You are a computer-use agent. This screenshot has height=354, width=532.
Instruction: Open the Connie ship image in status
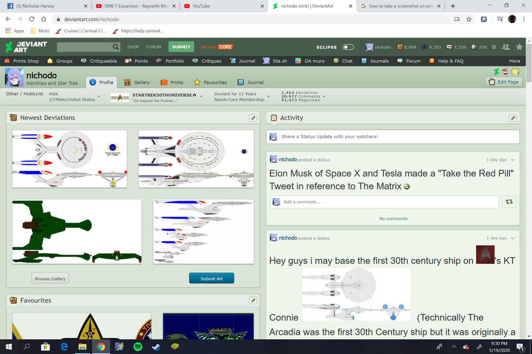356,294
